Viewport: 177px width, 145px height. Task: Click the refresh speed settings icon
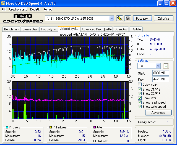point(166,66)
